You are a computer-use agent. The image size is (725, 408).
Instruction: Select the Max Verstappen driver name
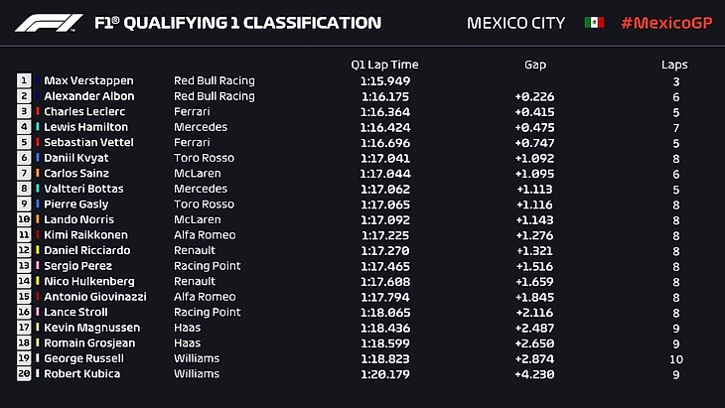point(88,80)
